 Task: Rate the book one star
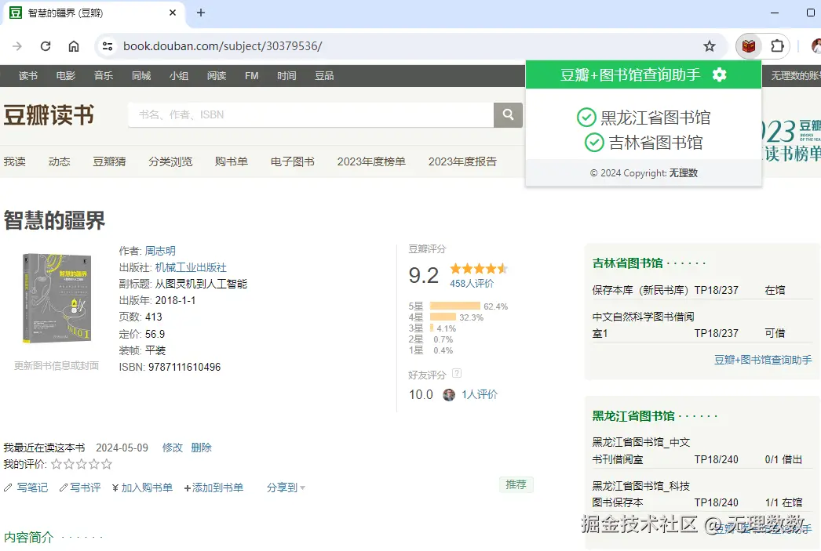[x=56, y=464]
